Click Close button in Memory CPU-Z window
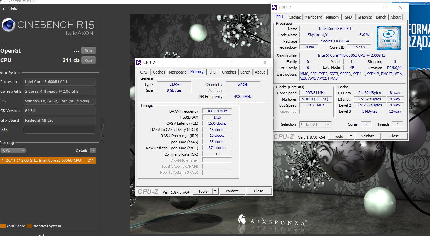430x236 pixels. tap(259, 191)
